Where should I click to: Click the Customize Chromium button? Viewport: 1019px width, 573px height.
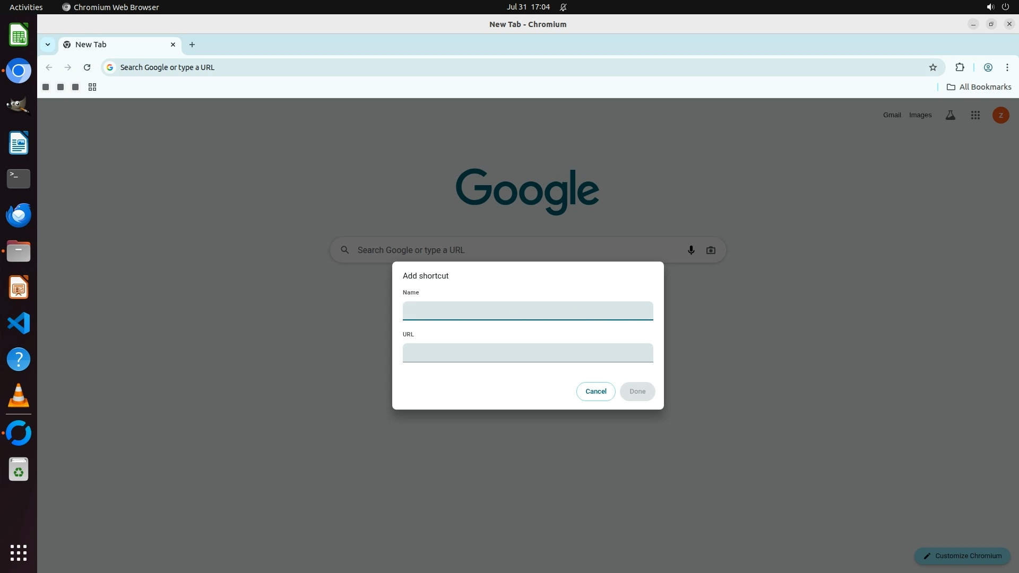coord(962,555)
